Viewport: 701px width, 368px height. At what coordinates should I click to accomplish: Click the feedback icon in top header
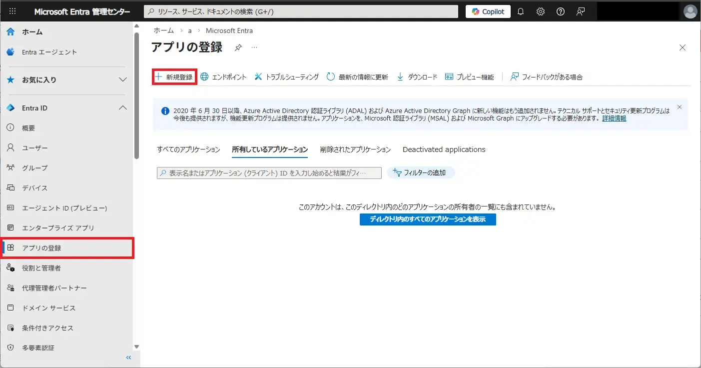coord(581,11)
